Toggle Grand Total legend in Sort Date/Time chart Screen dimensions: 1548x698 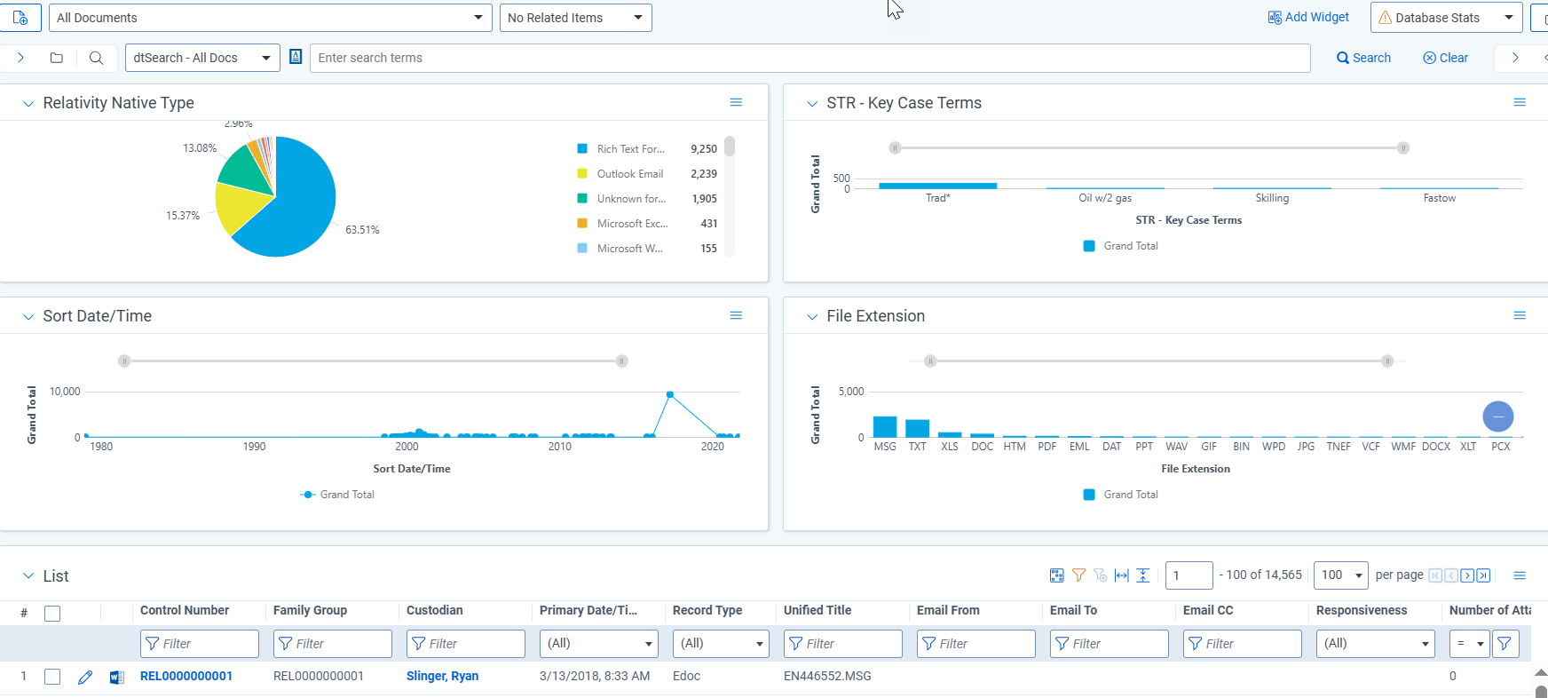338,495
